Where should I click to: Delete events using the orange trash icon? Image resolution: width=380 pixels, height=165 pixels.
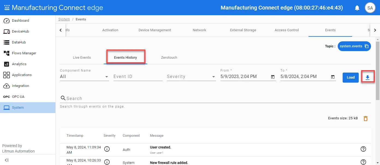tap(366, 118)
